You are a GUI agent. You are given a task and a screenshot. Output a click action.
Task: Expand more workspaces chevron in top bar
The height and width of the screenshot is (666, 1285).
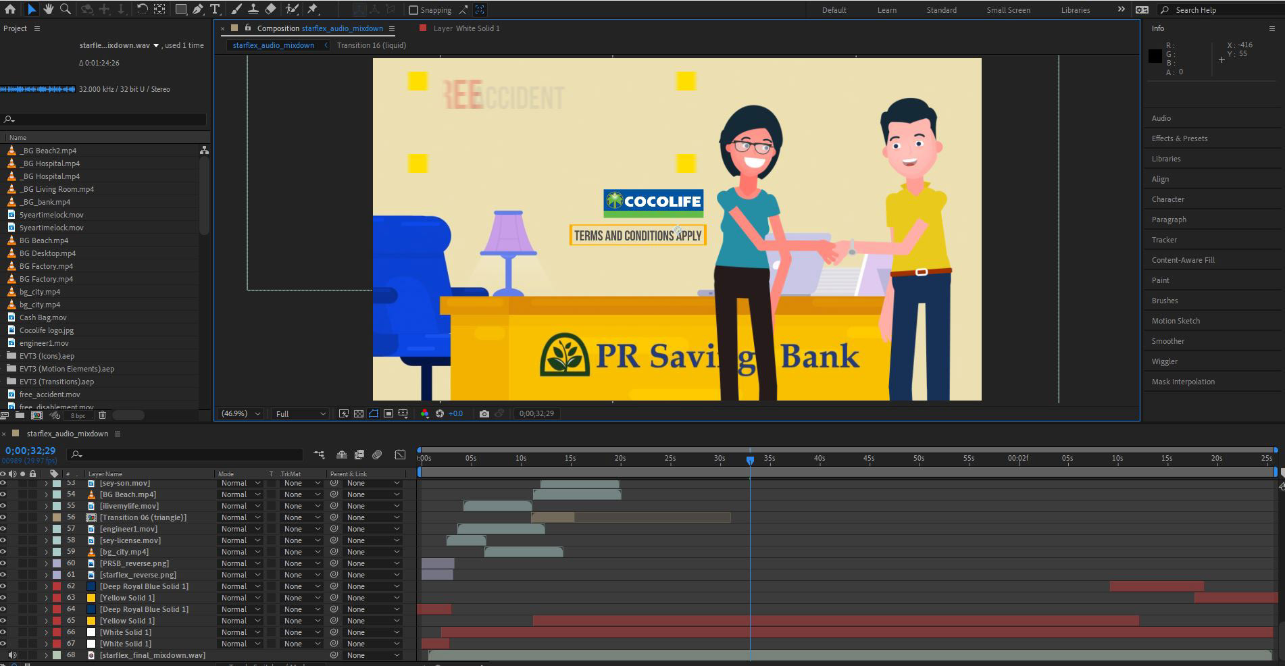point(1122,9)
